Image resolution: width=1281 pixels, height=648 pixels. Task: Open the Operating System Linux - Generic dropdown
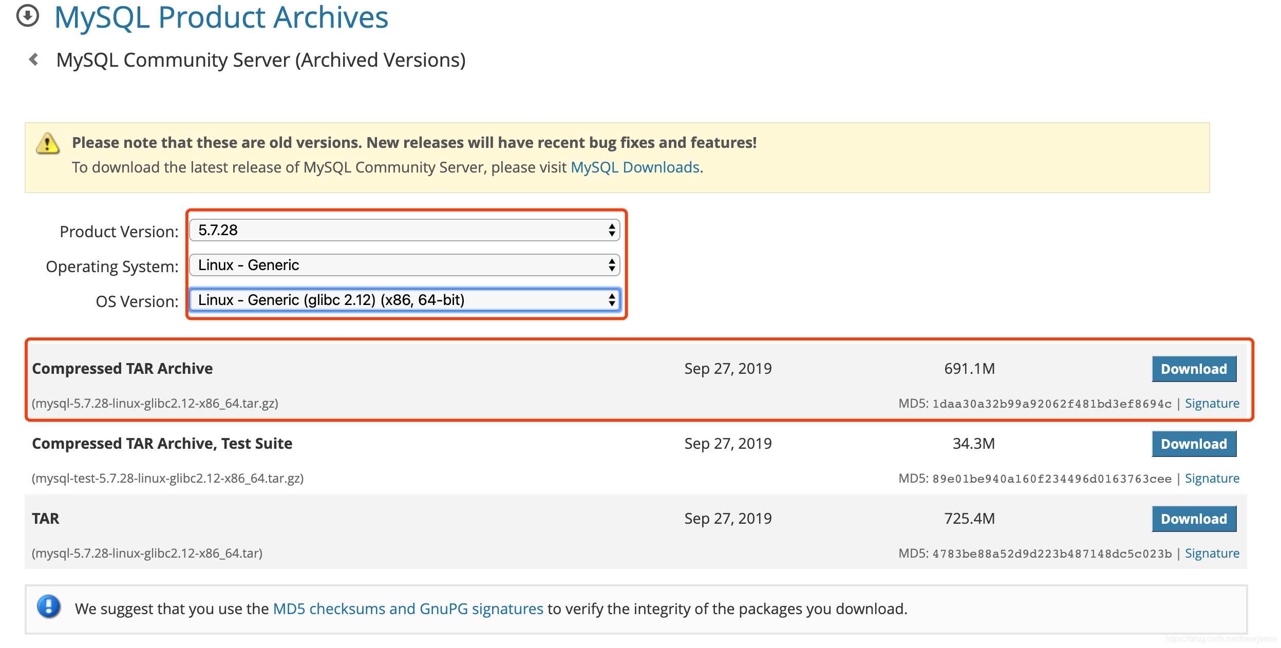[x=404, y=265]
